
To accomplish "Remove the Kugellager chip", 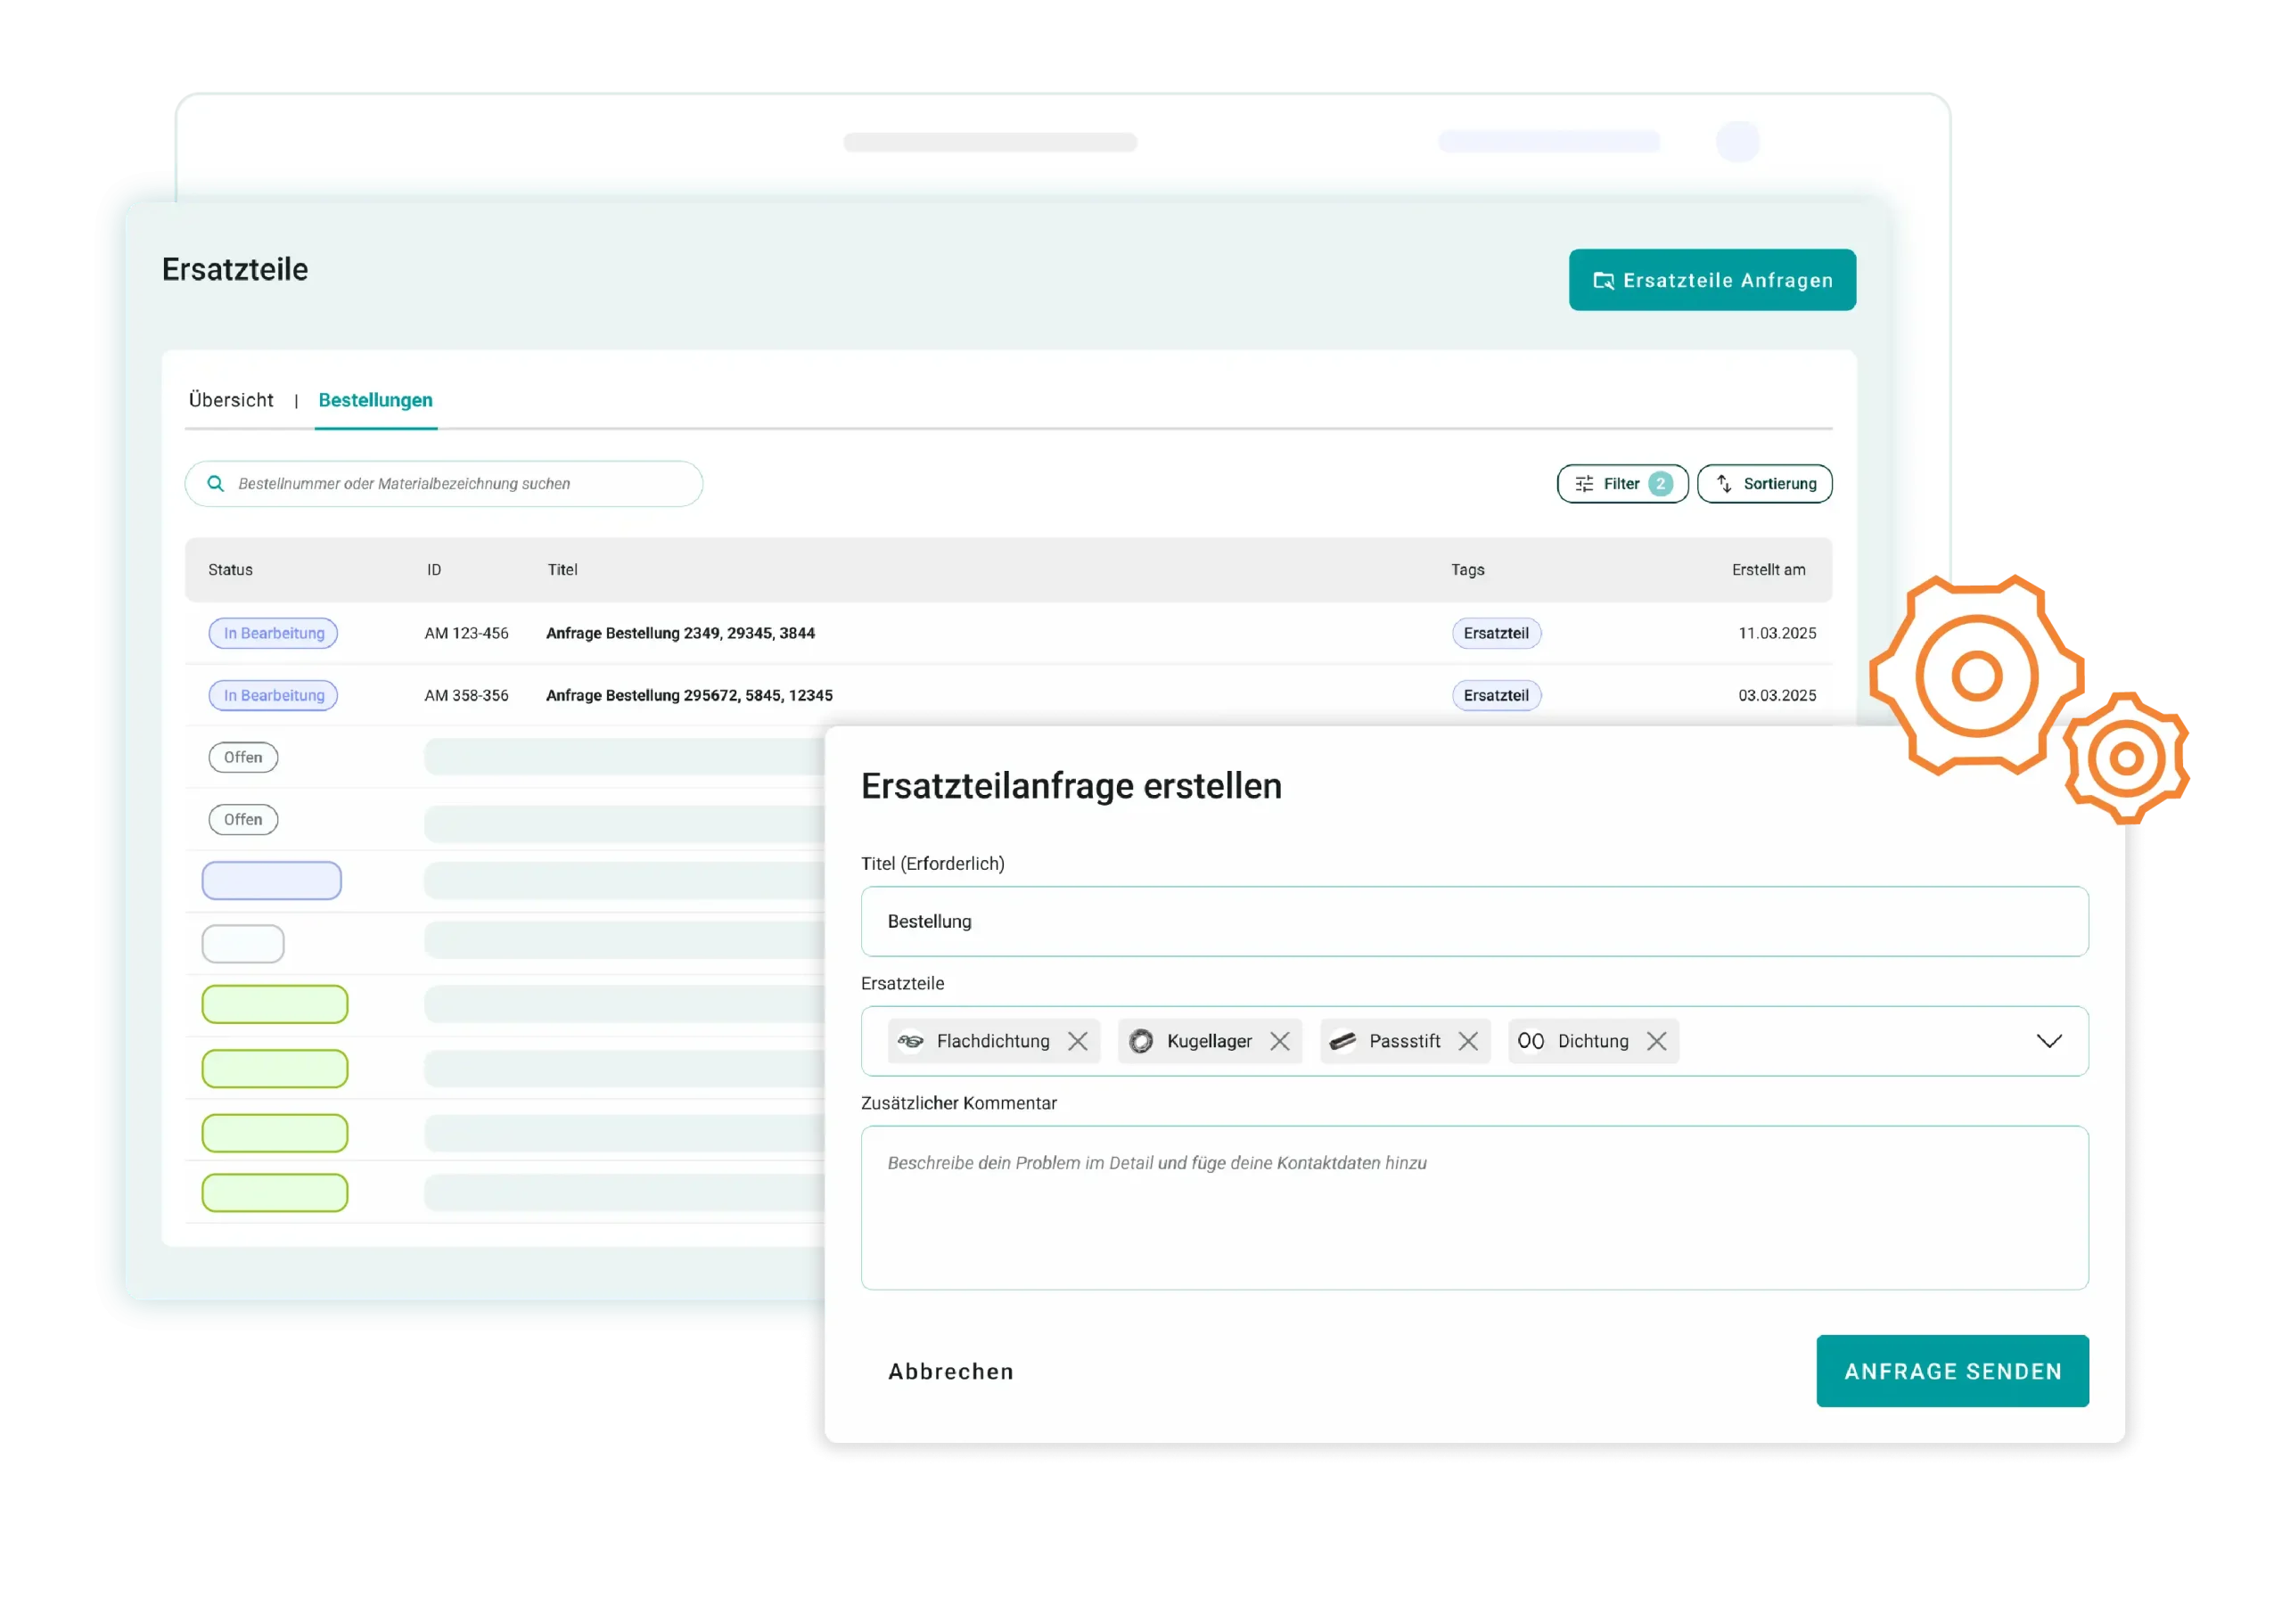I will [x=1279, y=1041].
